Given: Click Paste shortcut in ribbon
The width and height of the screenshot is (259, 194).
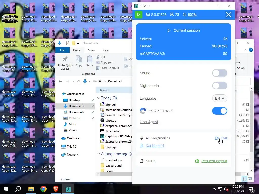Looking at the screenshot, I should 107,68.
